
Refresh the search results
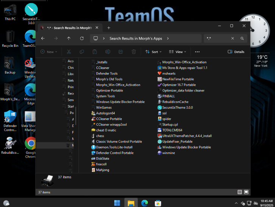click(x=82, y=39)
